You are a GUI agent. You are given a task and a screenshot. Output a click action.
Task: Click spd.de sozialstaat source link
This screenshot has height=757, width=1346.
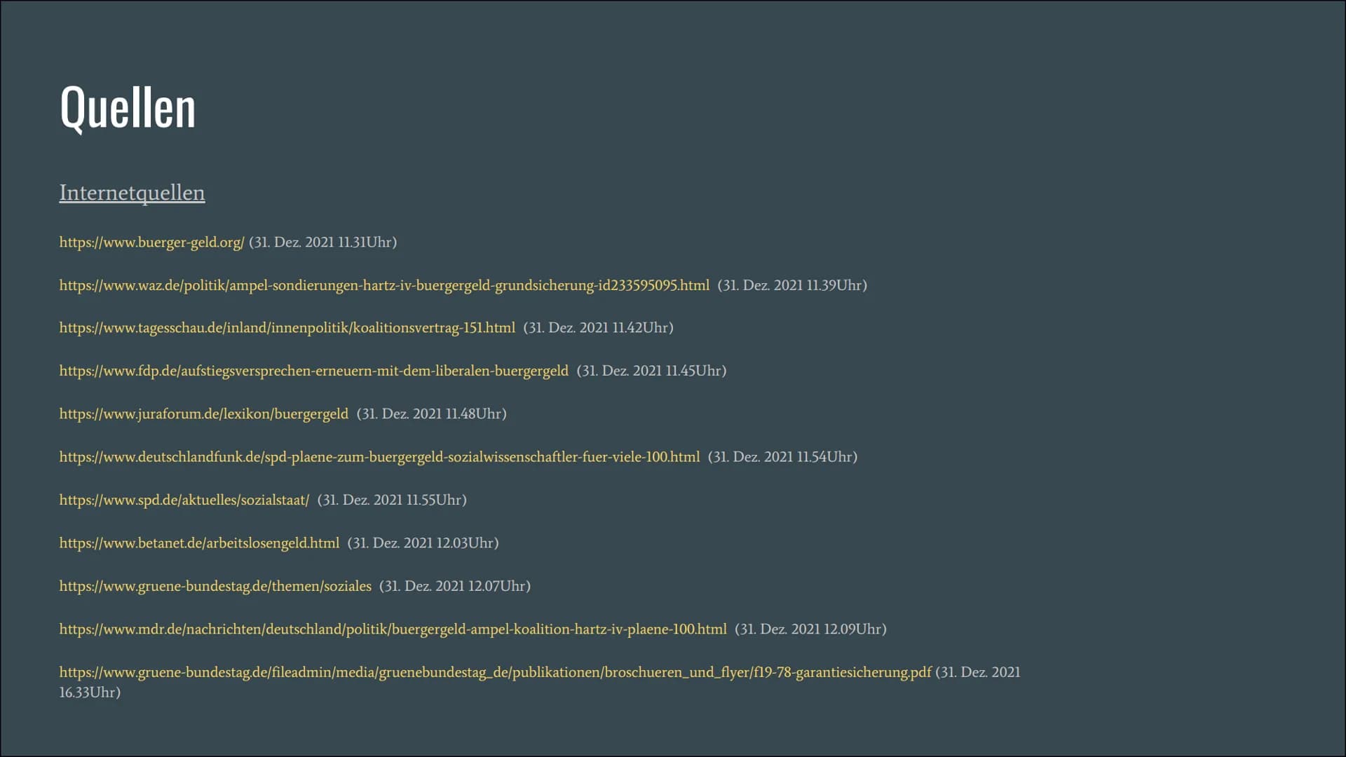(x=184, y=499)
